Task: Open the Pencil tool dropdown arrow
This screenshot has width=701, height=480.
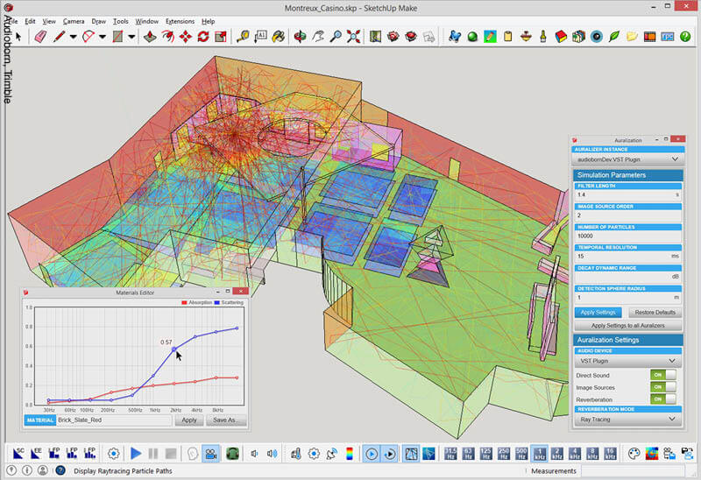Action: click(x=74, y=37)
